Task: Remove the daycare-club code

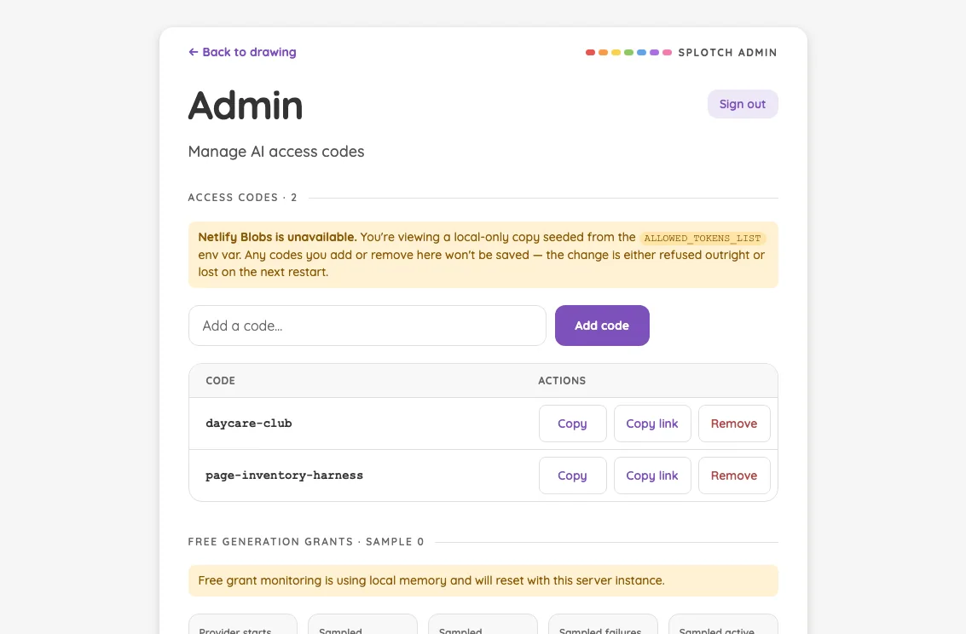Action: tap(734, 424)
